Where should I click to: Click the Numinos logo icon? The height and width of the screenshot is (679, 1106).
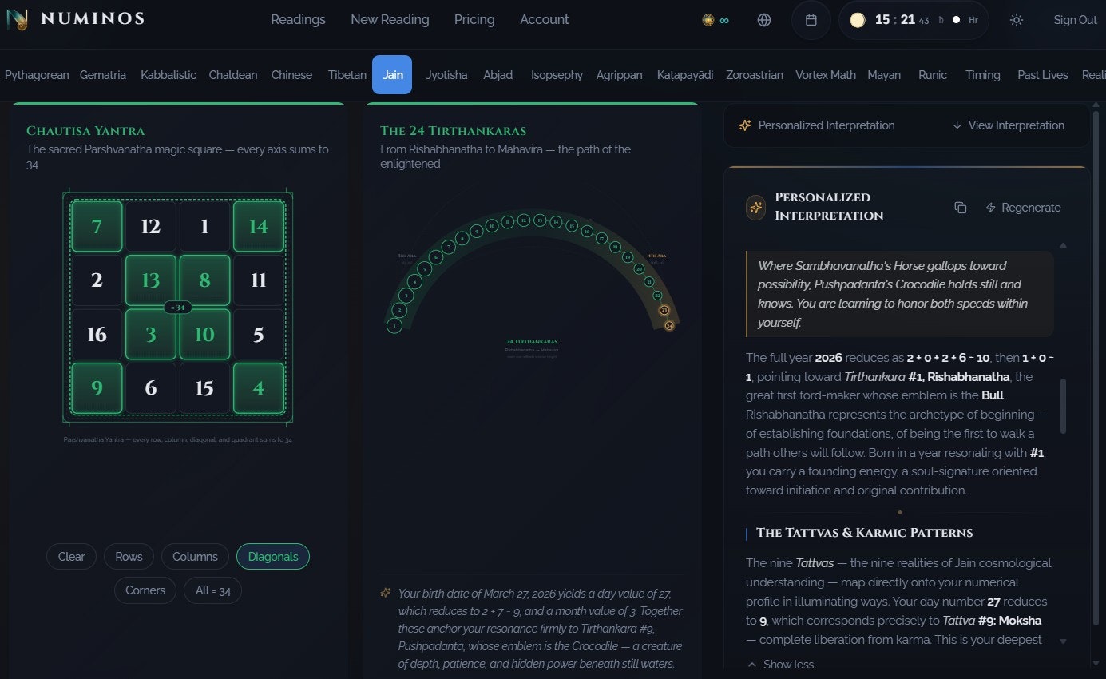pyautogui.click(x=17, y=19)
